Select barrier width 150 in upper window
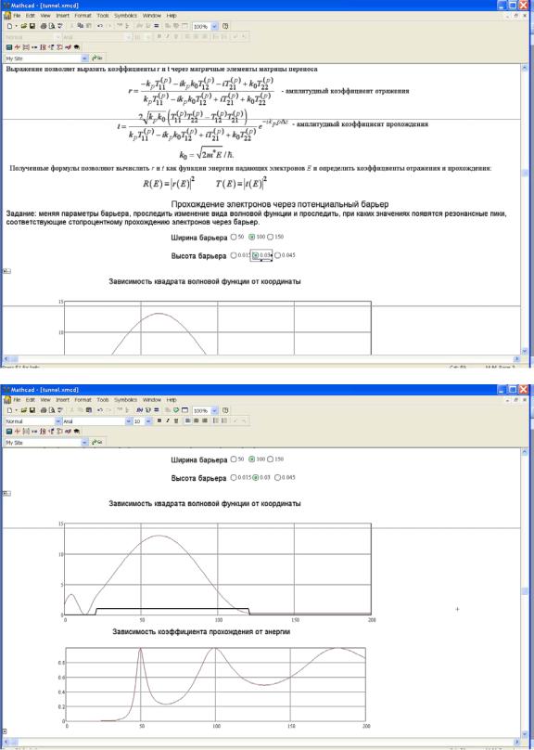534x750 pixels. pyautogui.click(x=271, y=237)
